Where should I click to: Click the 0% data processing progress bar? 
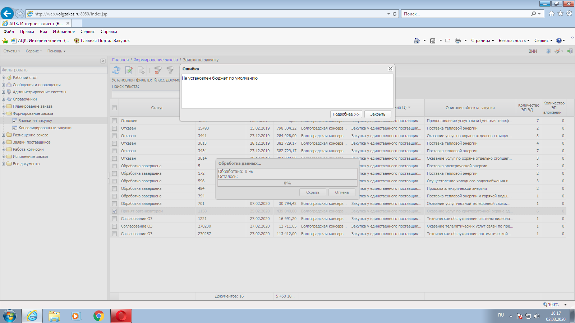[x=287, y=183]
